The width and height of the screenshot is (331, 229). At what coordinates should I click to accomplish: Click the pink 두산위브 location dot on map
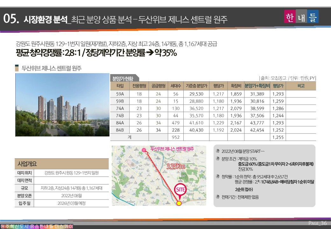coord(144,150)
